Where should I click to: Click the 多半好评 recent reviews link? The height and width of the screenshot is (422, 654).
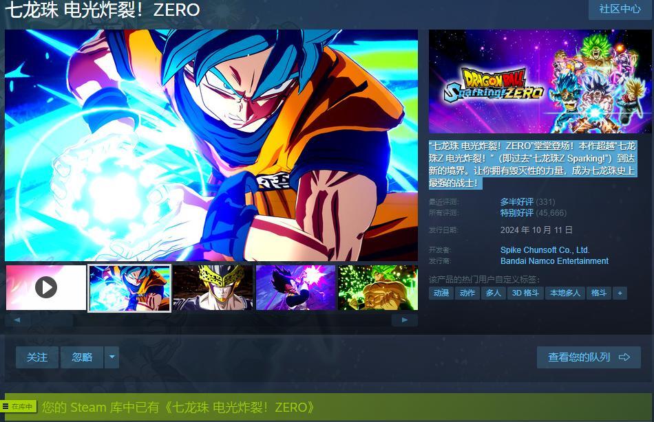(x=517, y=202)
